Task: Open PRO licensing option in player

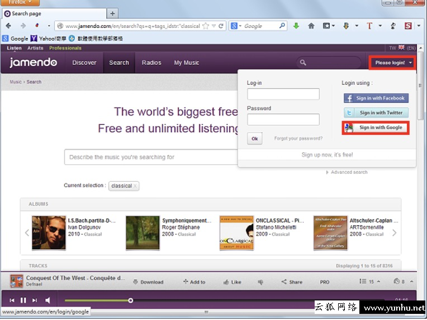Action: click(x=325, y=282)
